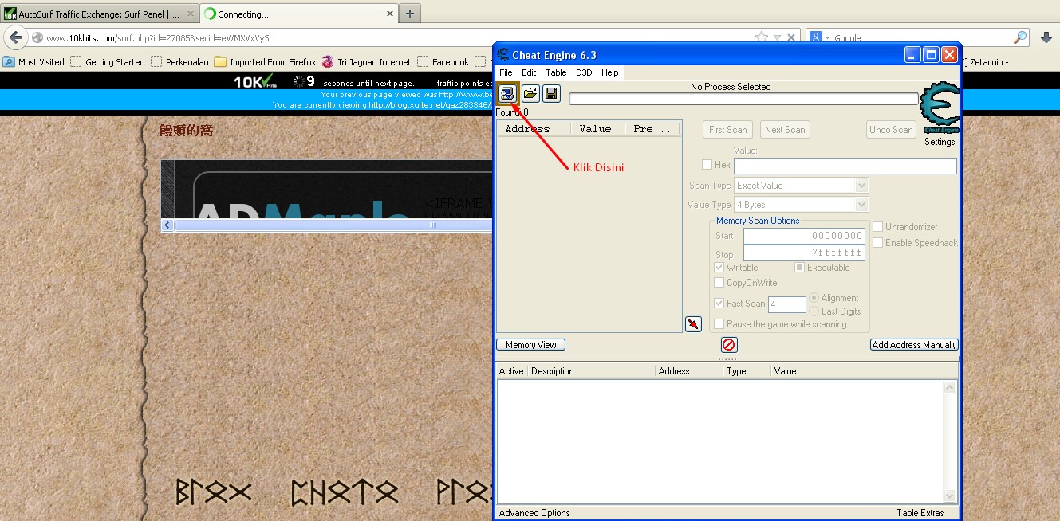Click Table Extras at bottom

pyautogui.click(x=920, y=513)
